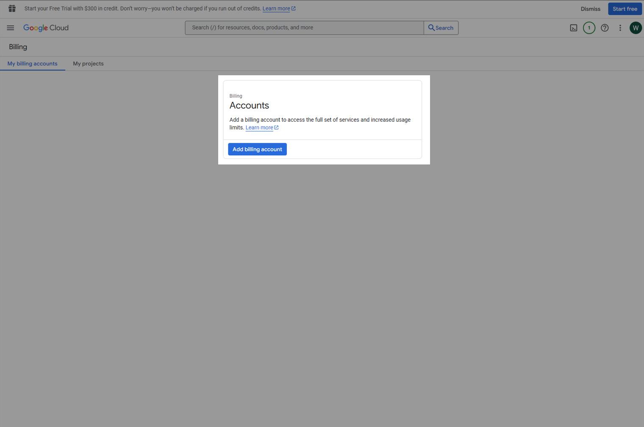Screen dimensions: 644x427
Task: Open the three-dot settings and utilities menu
Action: click(620, 28)
